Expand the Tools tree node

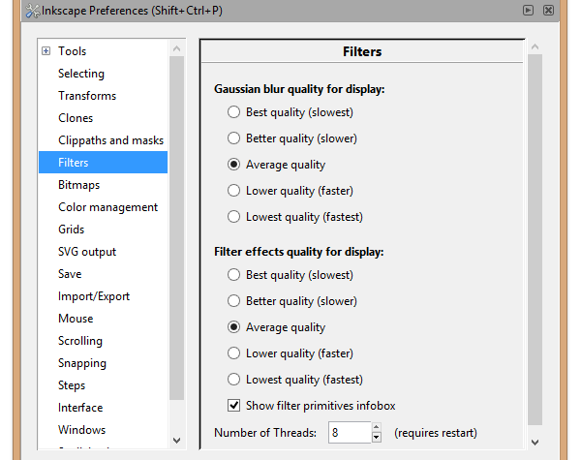[46, 50]
